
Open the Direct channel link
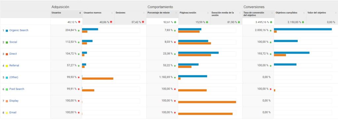(13, 54)
